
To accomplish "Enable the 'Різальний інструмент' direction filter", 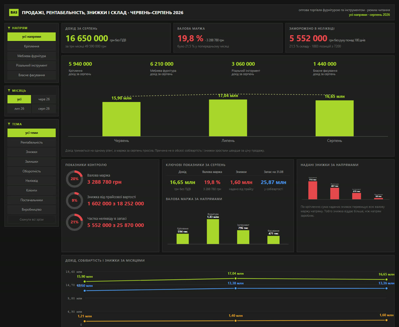I will (32, 66).
